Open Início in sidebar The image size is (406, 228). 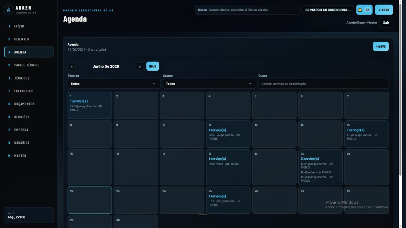pos(29,26)
